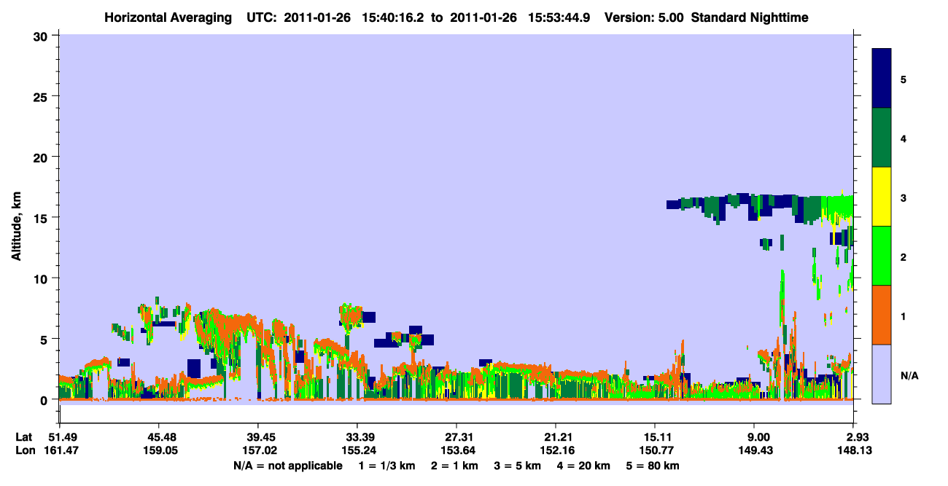Click longitude value 155.24

pyautogui.click(x=357, y=451)
